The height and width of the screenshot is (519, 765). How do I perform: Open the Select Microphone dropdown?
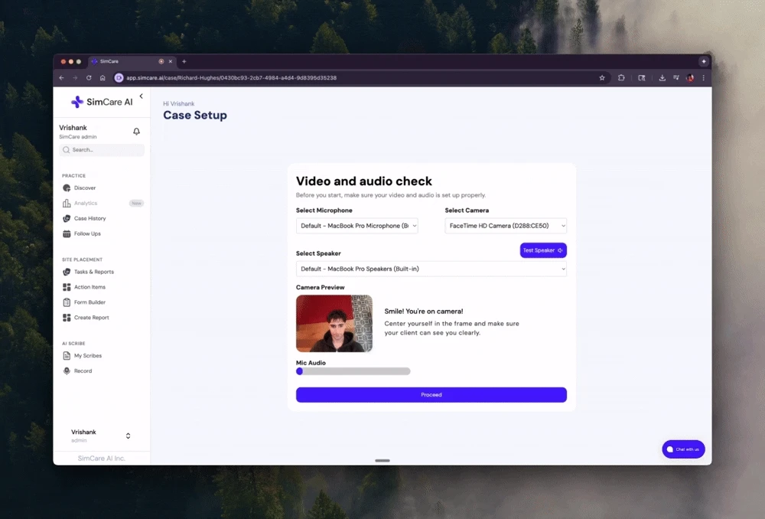[x=356, y=225]
